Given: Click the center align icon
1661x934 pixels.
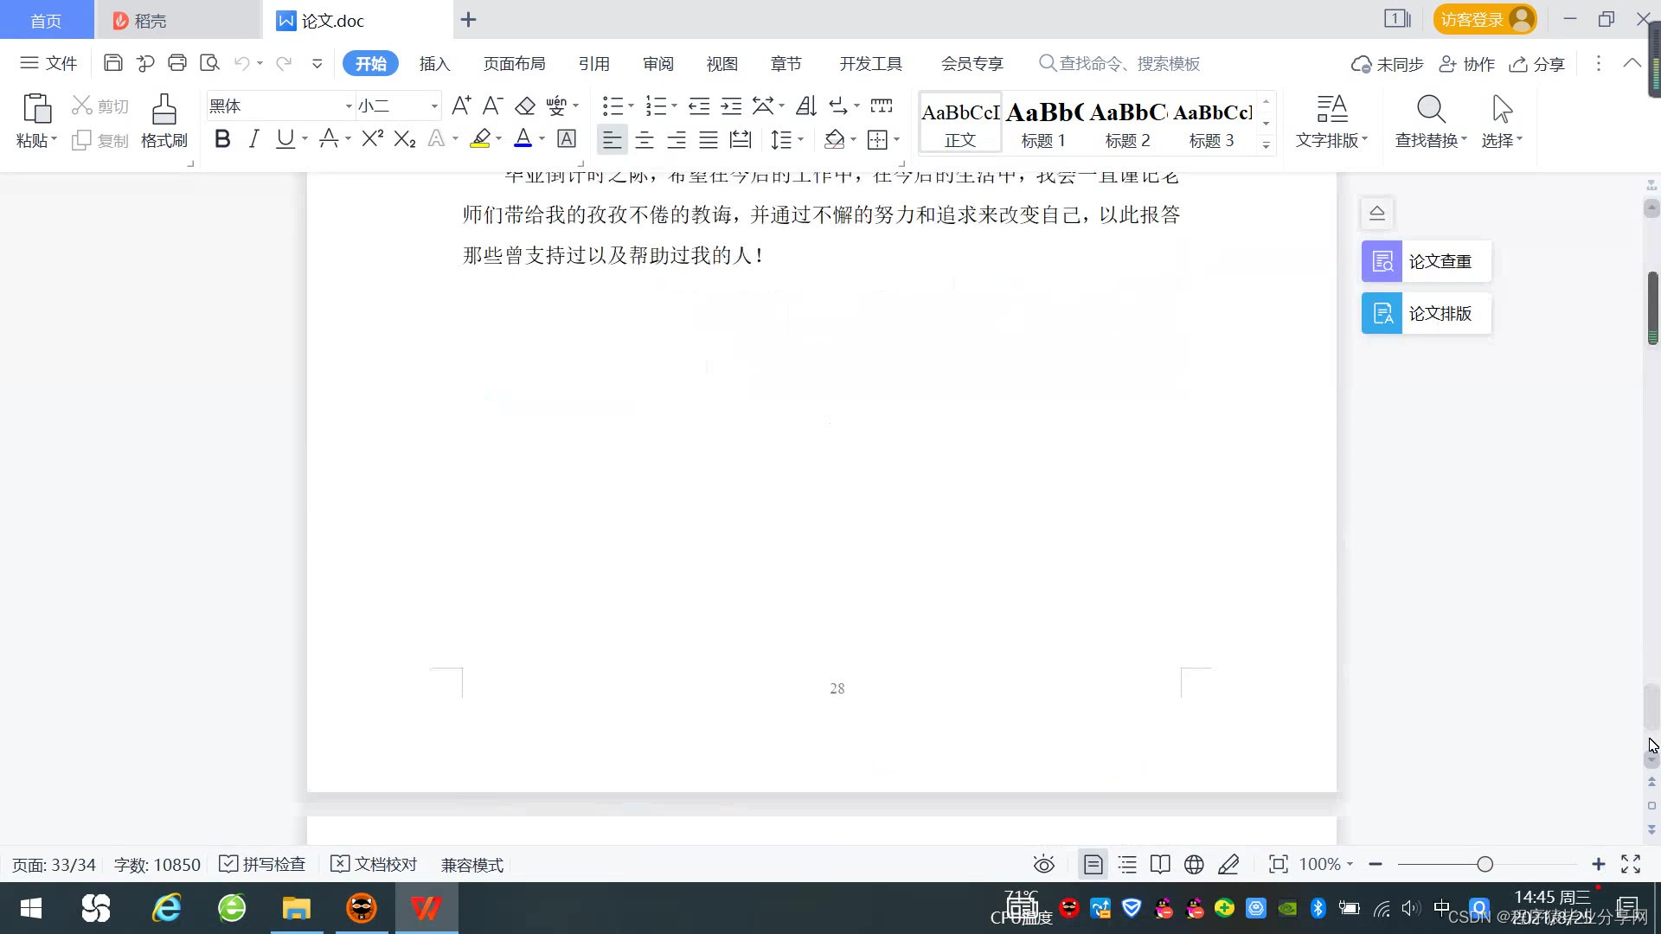Looking at the screenshot, I should point(644,139).
